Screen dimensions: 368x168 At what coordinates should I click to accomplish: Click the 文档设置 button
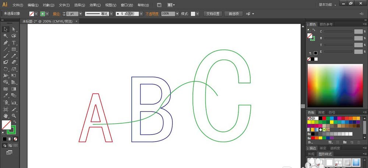pos(213,14)
